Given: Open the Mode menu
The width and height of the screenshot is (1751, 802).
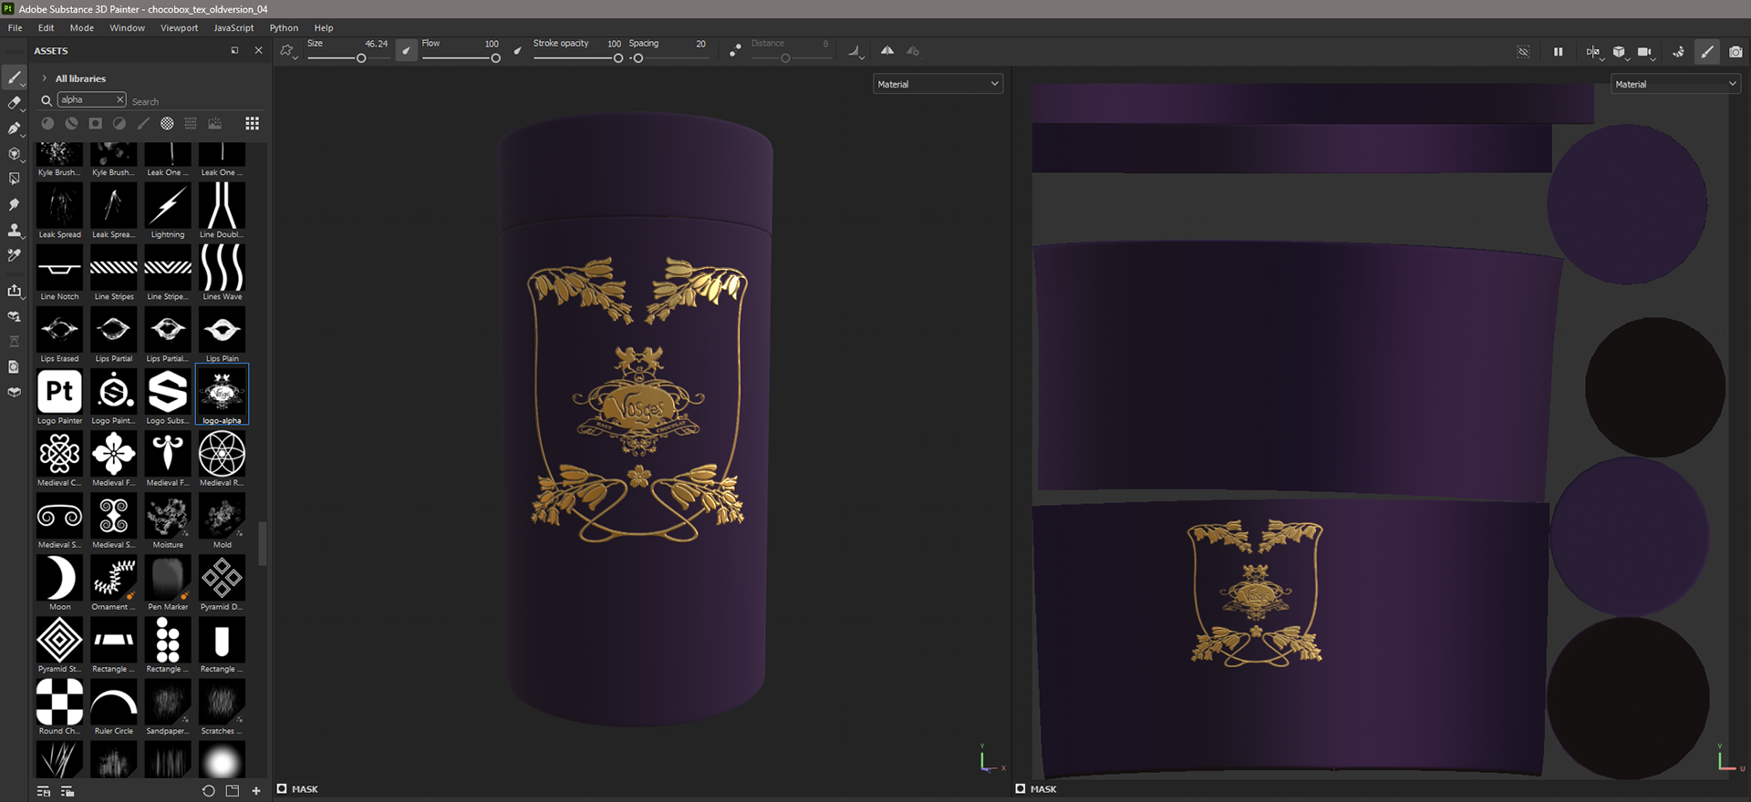Looking at the screenshot, I should pyautogui.click(x=81, y=27).
